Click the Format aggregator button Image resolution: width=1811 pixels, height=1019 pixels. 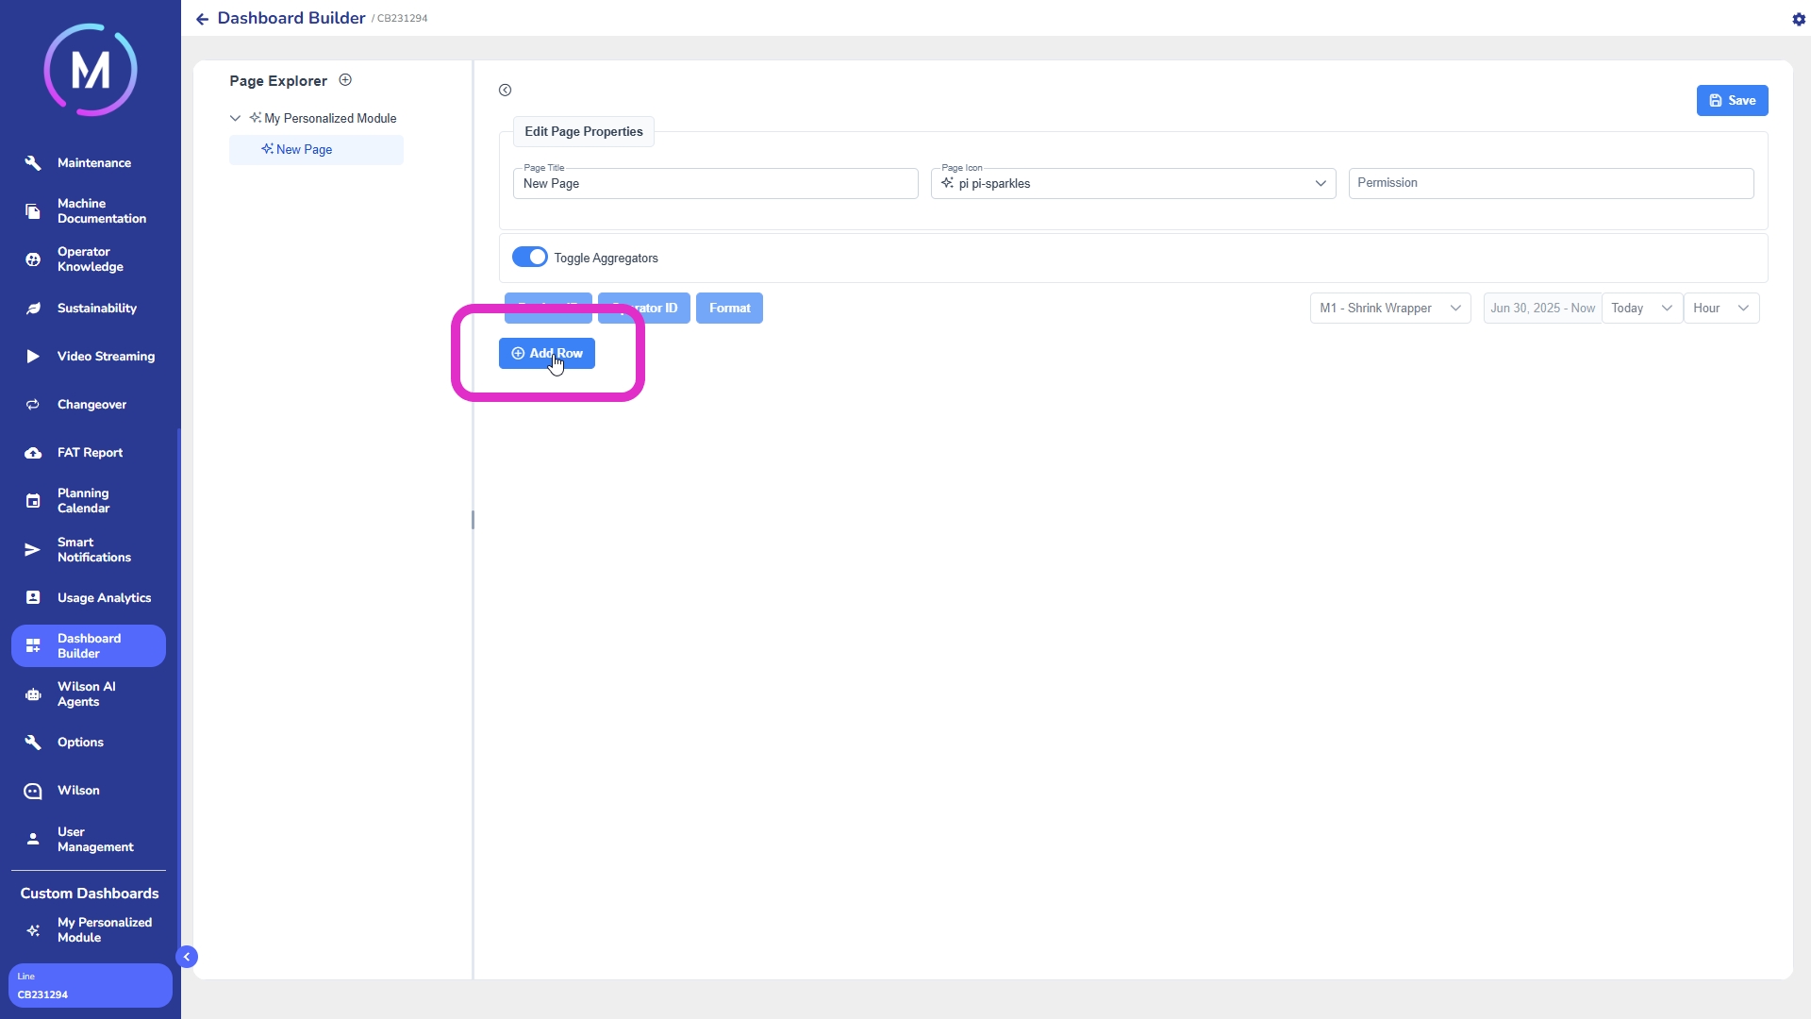[x=729, y=309]
